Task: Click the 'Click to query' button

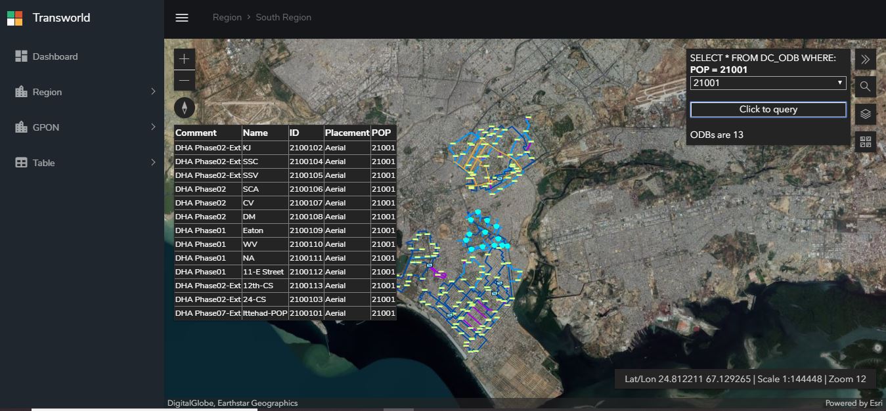Action: pos(768,110)
